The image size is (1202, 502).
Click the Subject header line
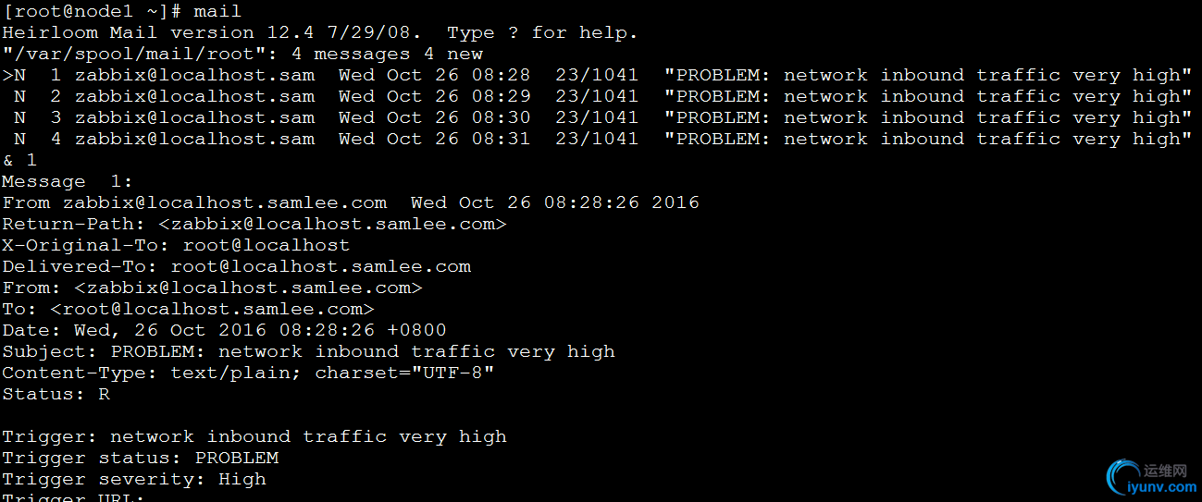click(308, 352)
